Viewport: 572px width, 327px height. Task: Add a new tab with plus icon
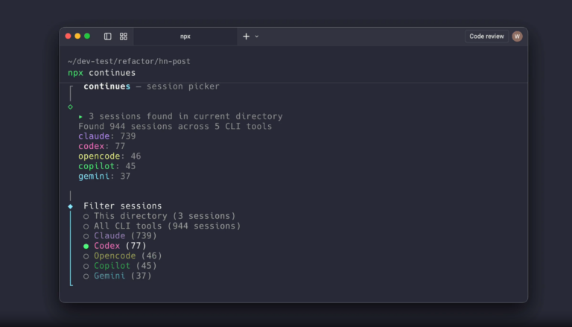pyautogui.click(x=247, y=36)
